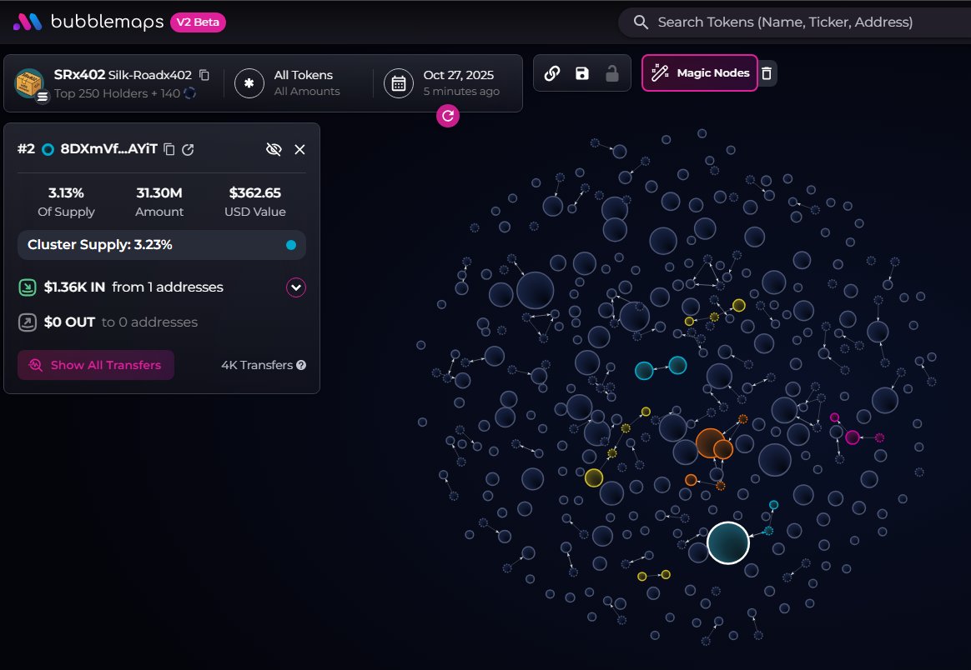Copy the share link with chain-link icon

551,73
